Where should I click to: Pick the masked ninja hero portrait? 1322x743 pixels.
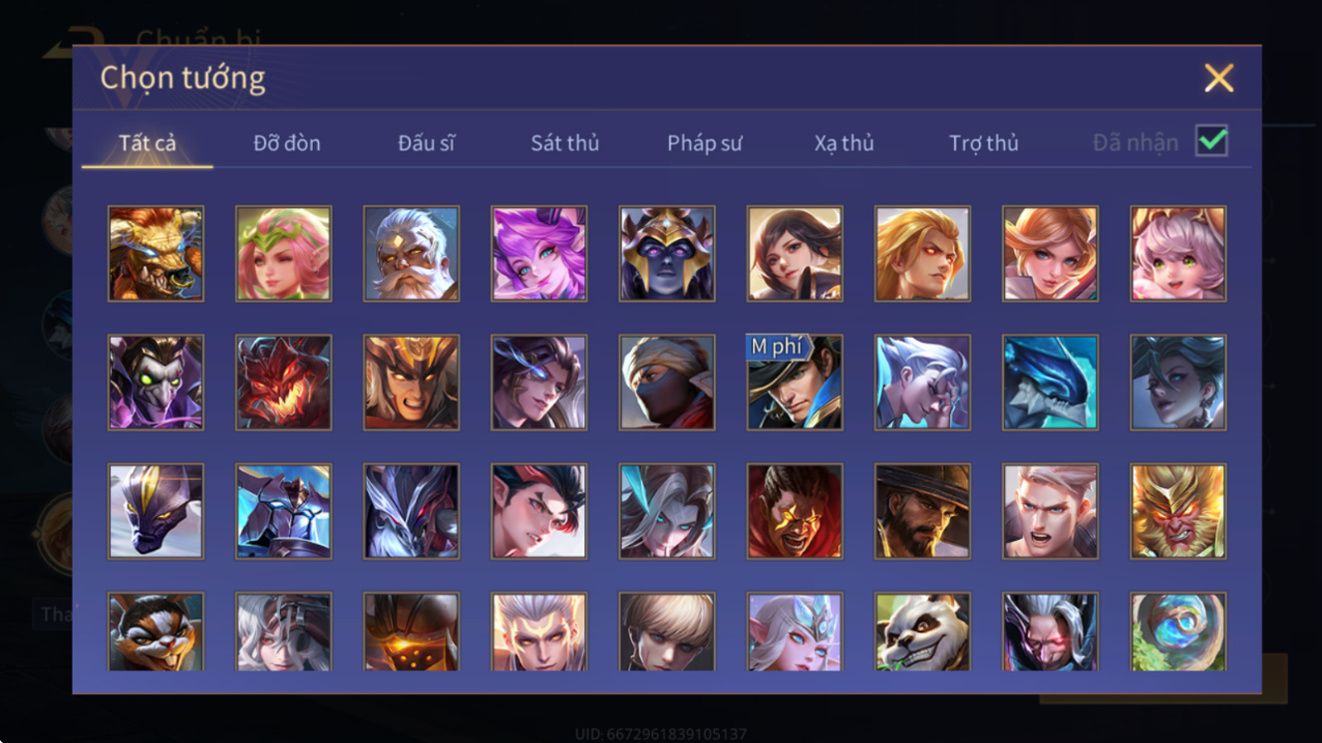pos(667,382)
